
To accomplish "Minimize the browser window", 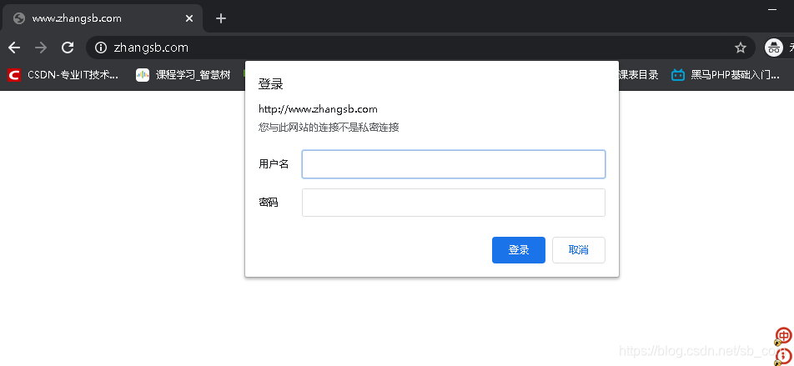I will click(772, 9).
